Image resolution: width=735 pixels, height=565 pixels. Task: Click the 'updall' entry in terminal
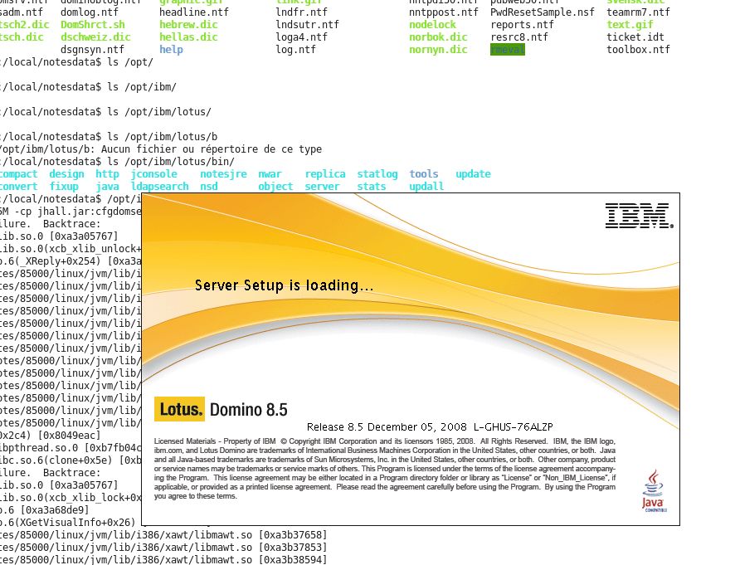coord(426,187)
